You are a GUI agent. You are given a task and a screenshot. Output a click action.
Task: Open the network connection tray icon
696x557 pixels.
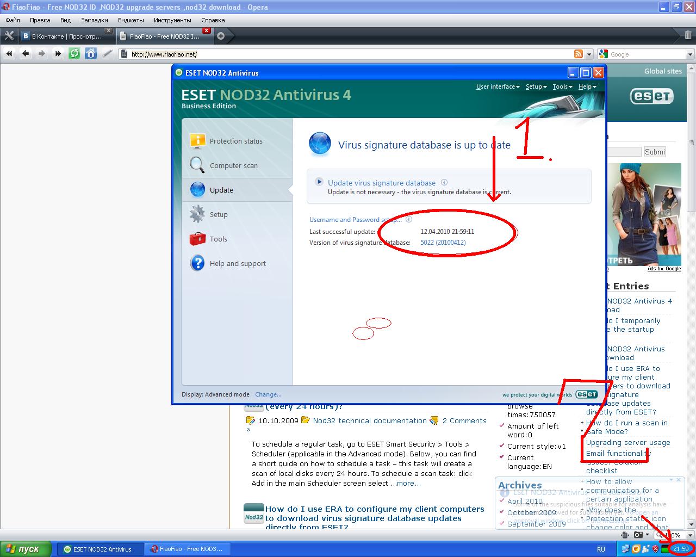point(625,549)
